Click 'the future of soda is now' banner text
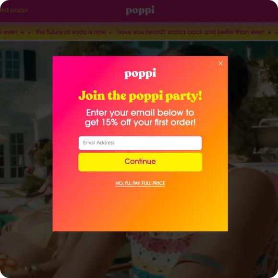The height and width of the screenshot is (278, 278). (x=71, y=32)
